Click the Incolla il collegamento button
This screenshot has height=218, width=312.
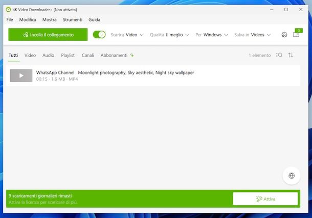(48, 35)
